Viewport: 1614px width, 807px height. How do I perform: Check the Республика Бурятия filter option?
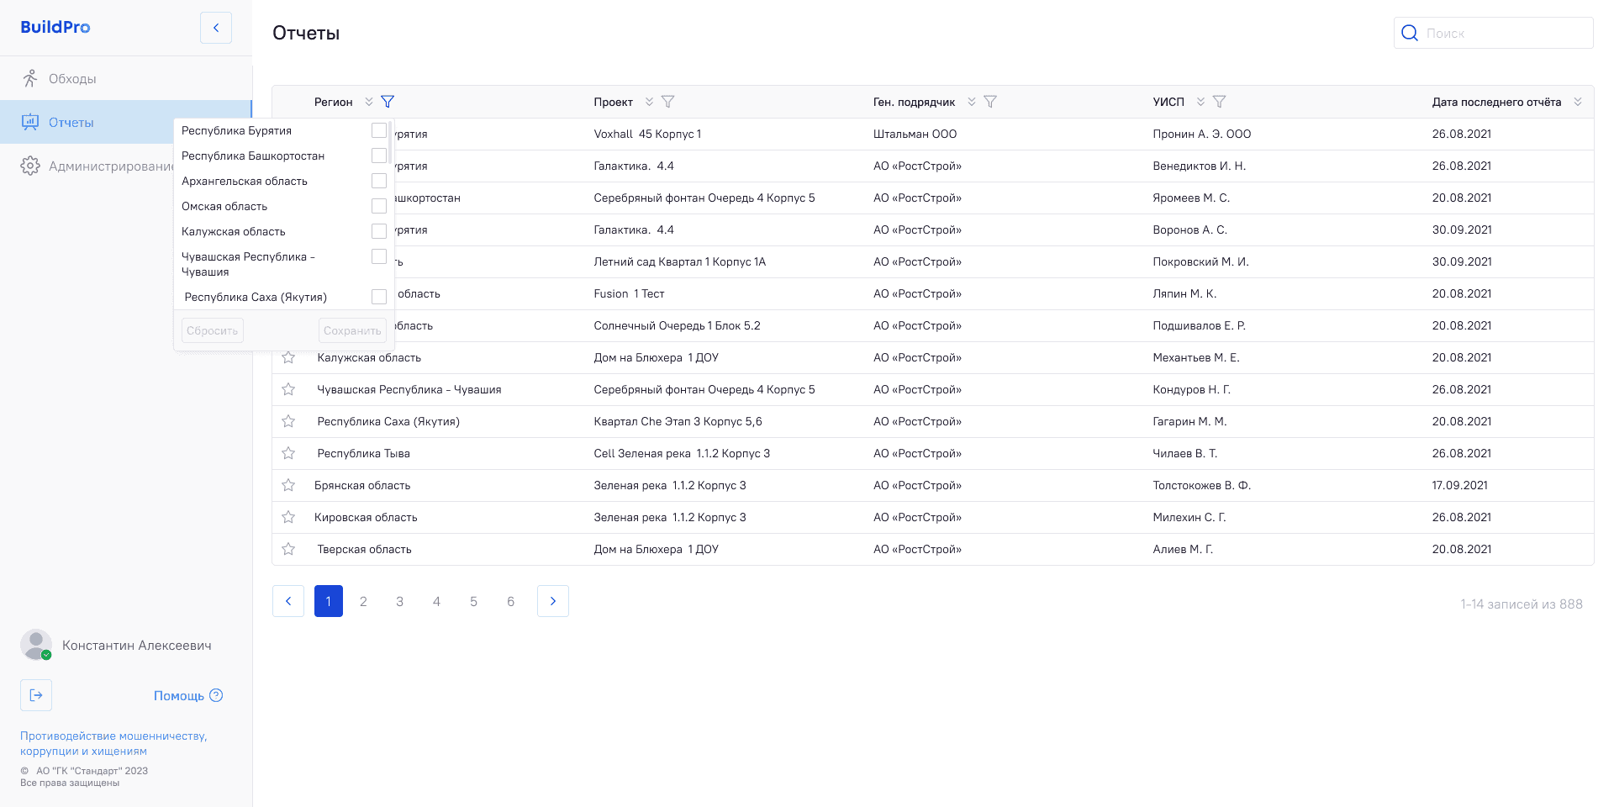tap(379, 131)
